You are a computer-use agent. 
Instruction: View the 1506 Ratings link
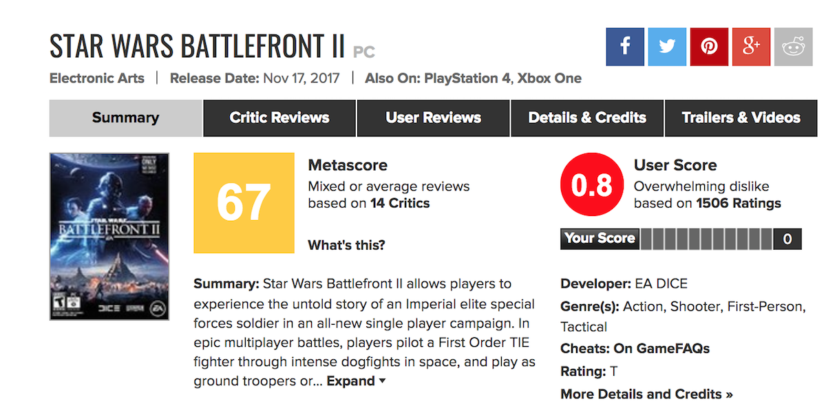pyautogui.click(x=738, y=203)
